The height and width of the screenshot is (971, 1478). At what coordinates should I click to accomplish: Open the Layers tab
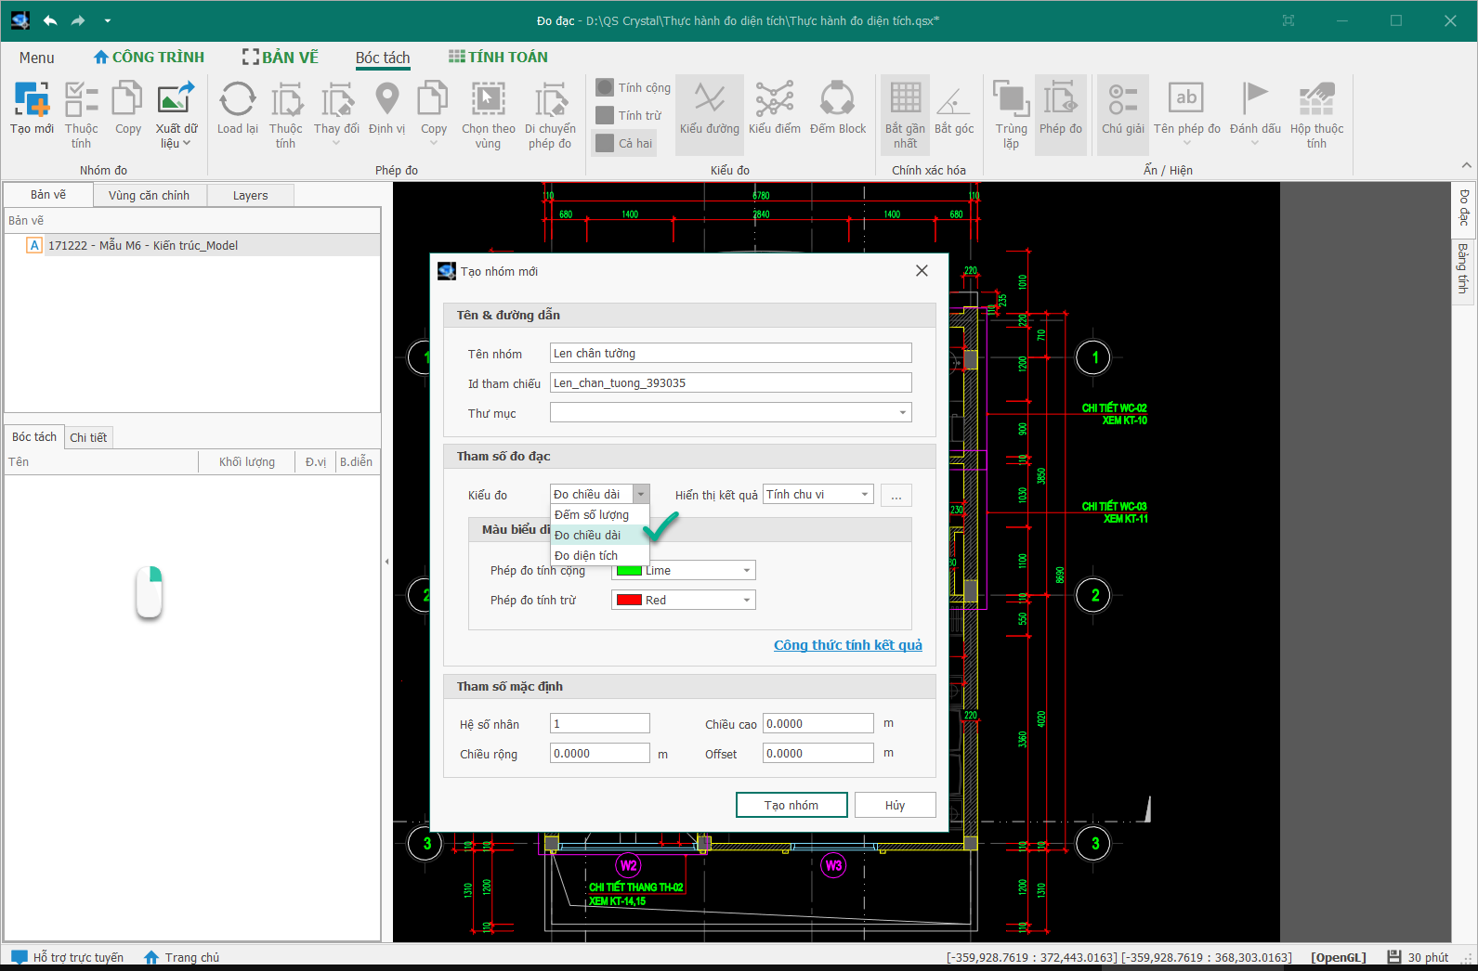click(x=250, y=195)
